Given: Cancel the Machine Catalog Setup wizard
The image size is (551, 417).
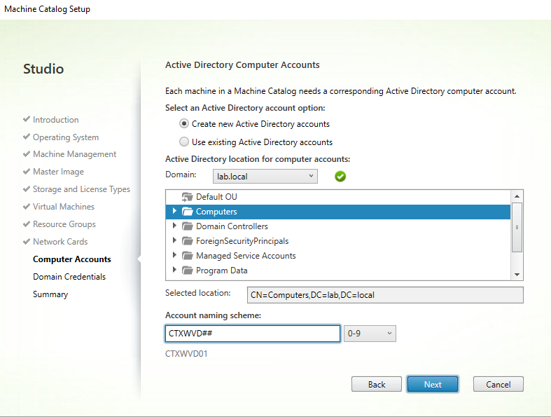Looking at the screenshot, I should tap(498, 384).
